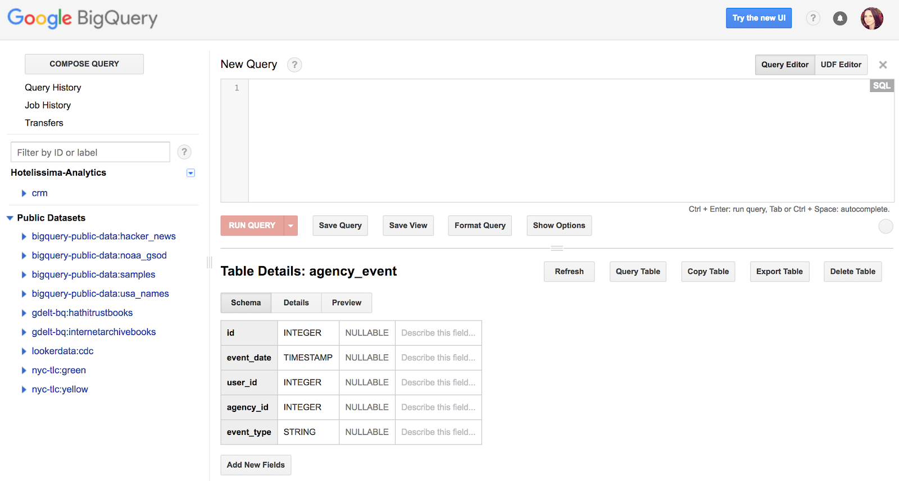Select the UDF Editor tab
This screenshot has width=899, height=481.
tap(841, 65)
